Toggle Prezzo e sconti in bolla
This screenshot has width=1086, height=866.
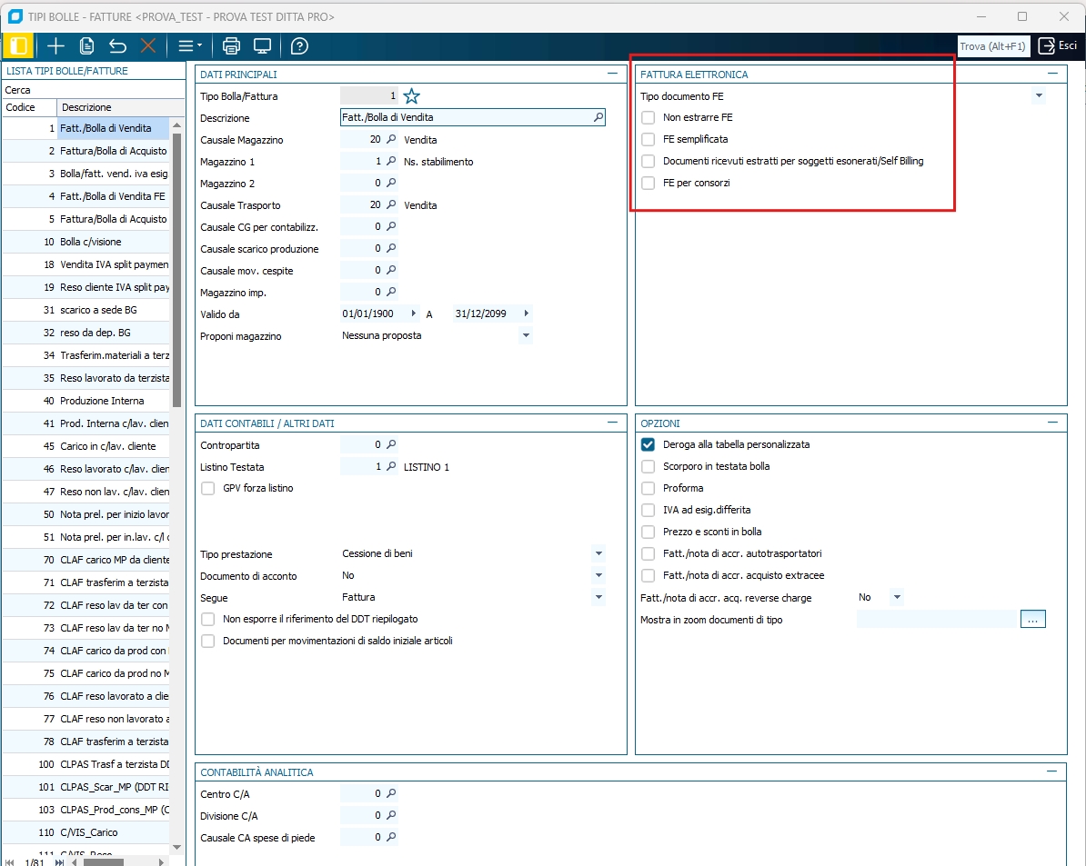pos(649,532)
